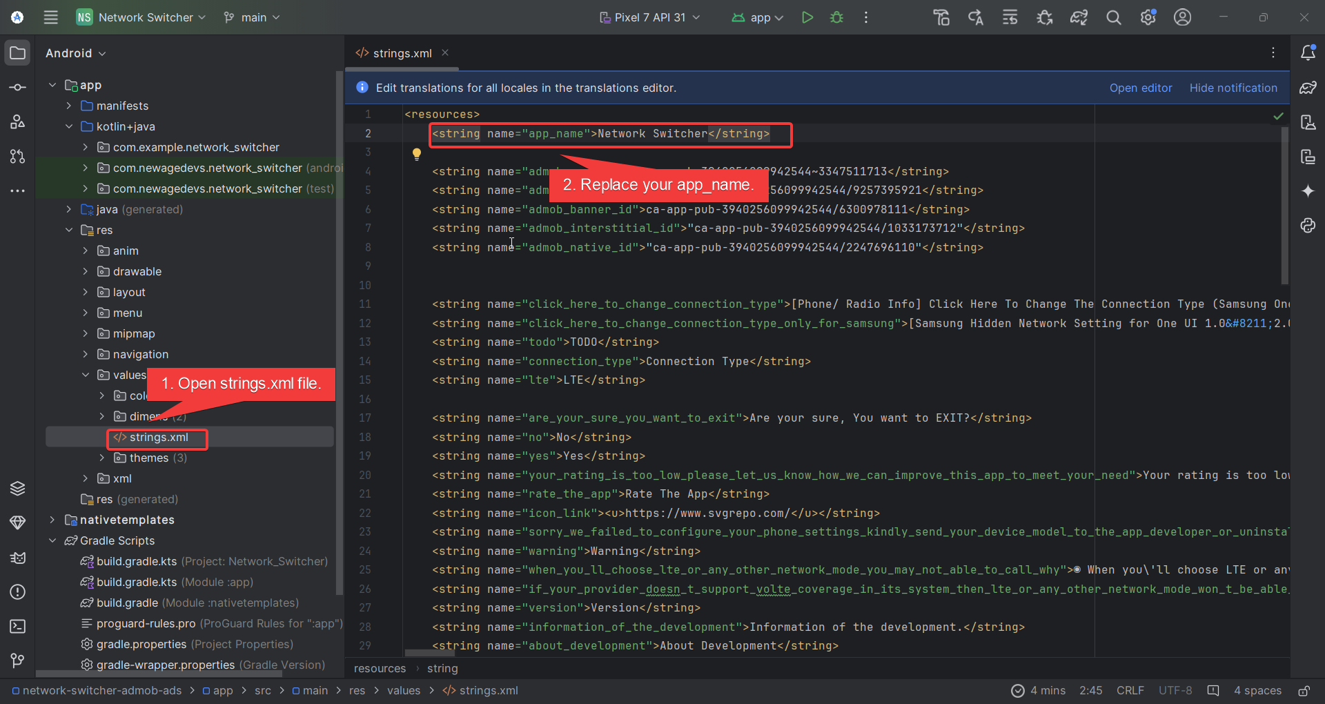
Task: Open the Pixel 7 API 31 device dropdown
Action: point(650,17)
